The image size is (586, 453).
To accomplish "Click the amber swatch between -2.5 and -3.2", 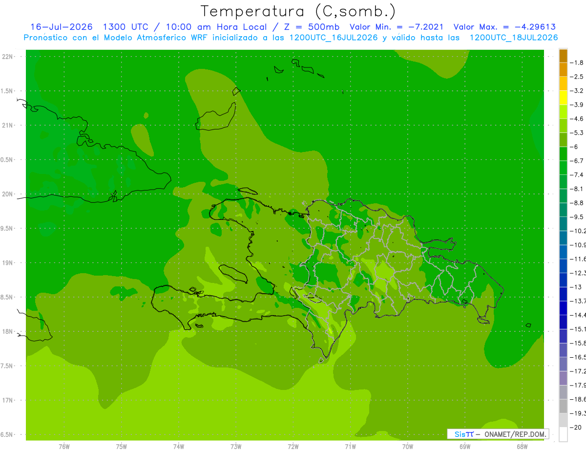I will [x=563, y=84].
